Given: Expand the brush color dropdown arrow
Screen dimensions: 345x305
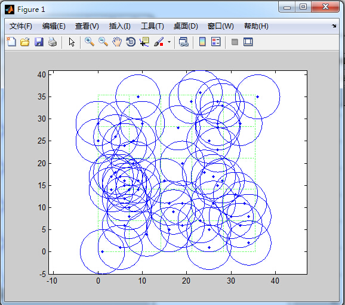Looking at the screenshot, I should (x=169, y=42).
